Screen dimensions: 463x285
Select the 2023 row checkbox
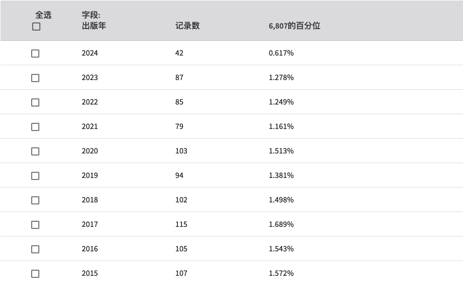tap(35, 78)
